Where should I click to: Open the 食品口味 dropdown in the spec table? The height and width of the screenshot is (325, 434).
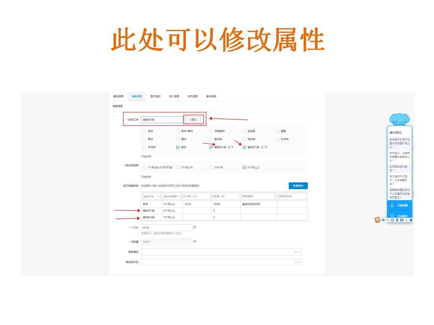coord(151,196)
